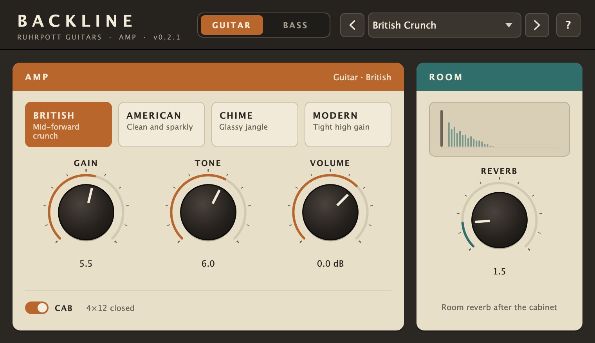This screenshot has height=343, width=595.
Task: Go to the previous preset arrow
Action: coord(352,25)
